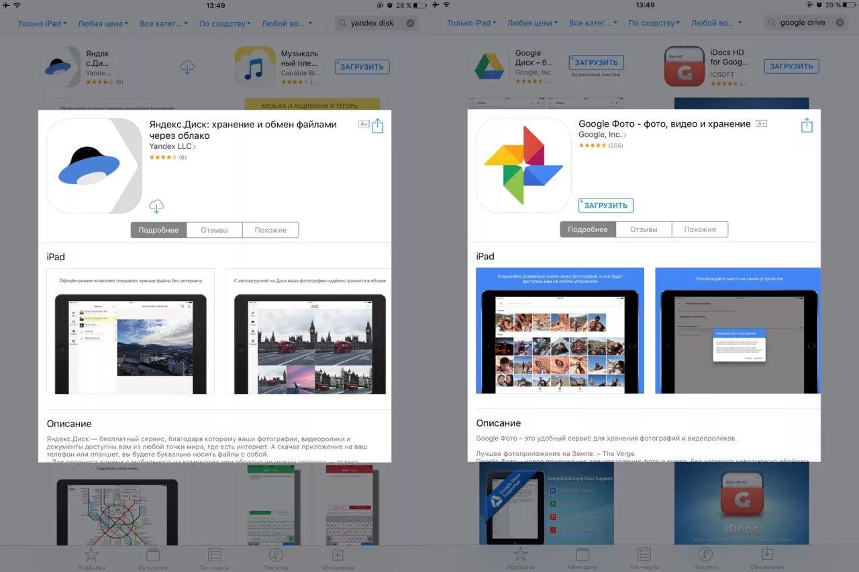Screen dimensions: 859x572
Task: Tap cloud download icon under Yandex LLC
Action: tap(156, 207)
